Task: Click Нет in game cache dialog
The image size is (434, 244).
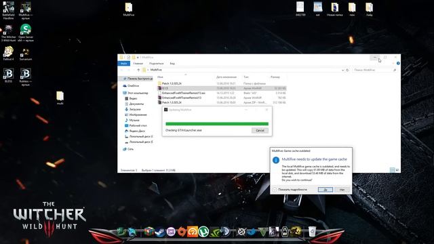Action: (342, 190)
